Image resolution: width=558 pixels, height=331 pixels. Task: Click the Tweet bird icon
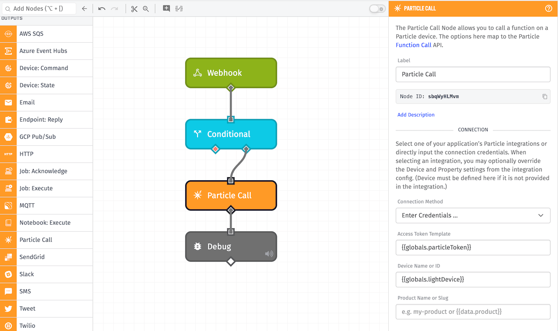[x=8, y=309]
